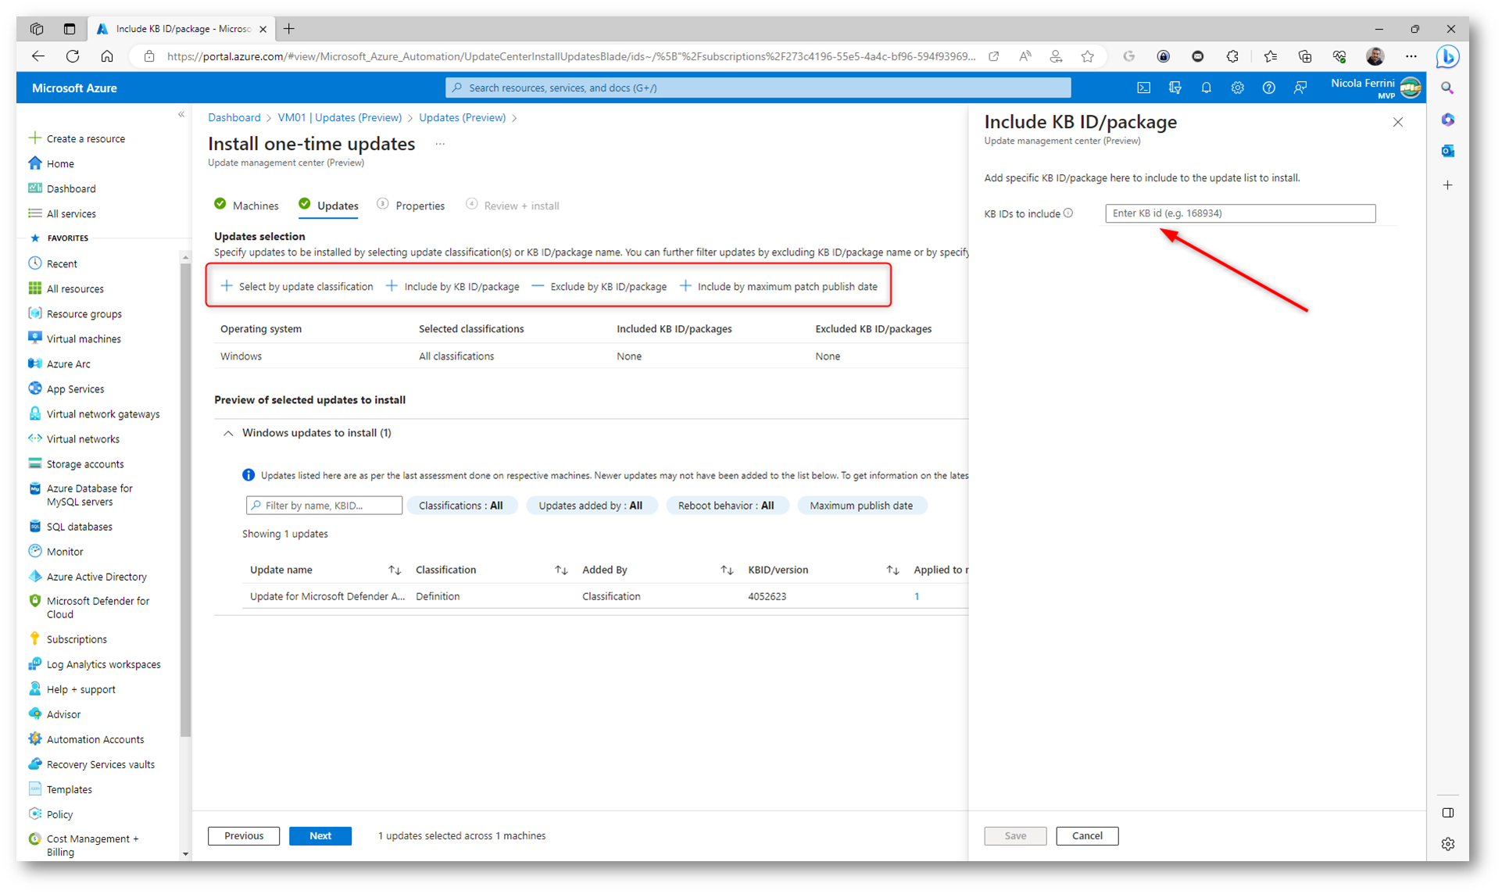Click Exclude by KB ID/package

tap(599, 287)
